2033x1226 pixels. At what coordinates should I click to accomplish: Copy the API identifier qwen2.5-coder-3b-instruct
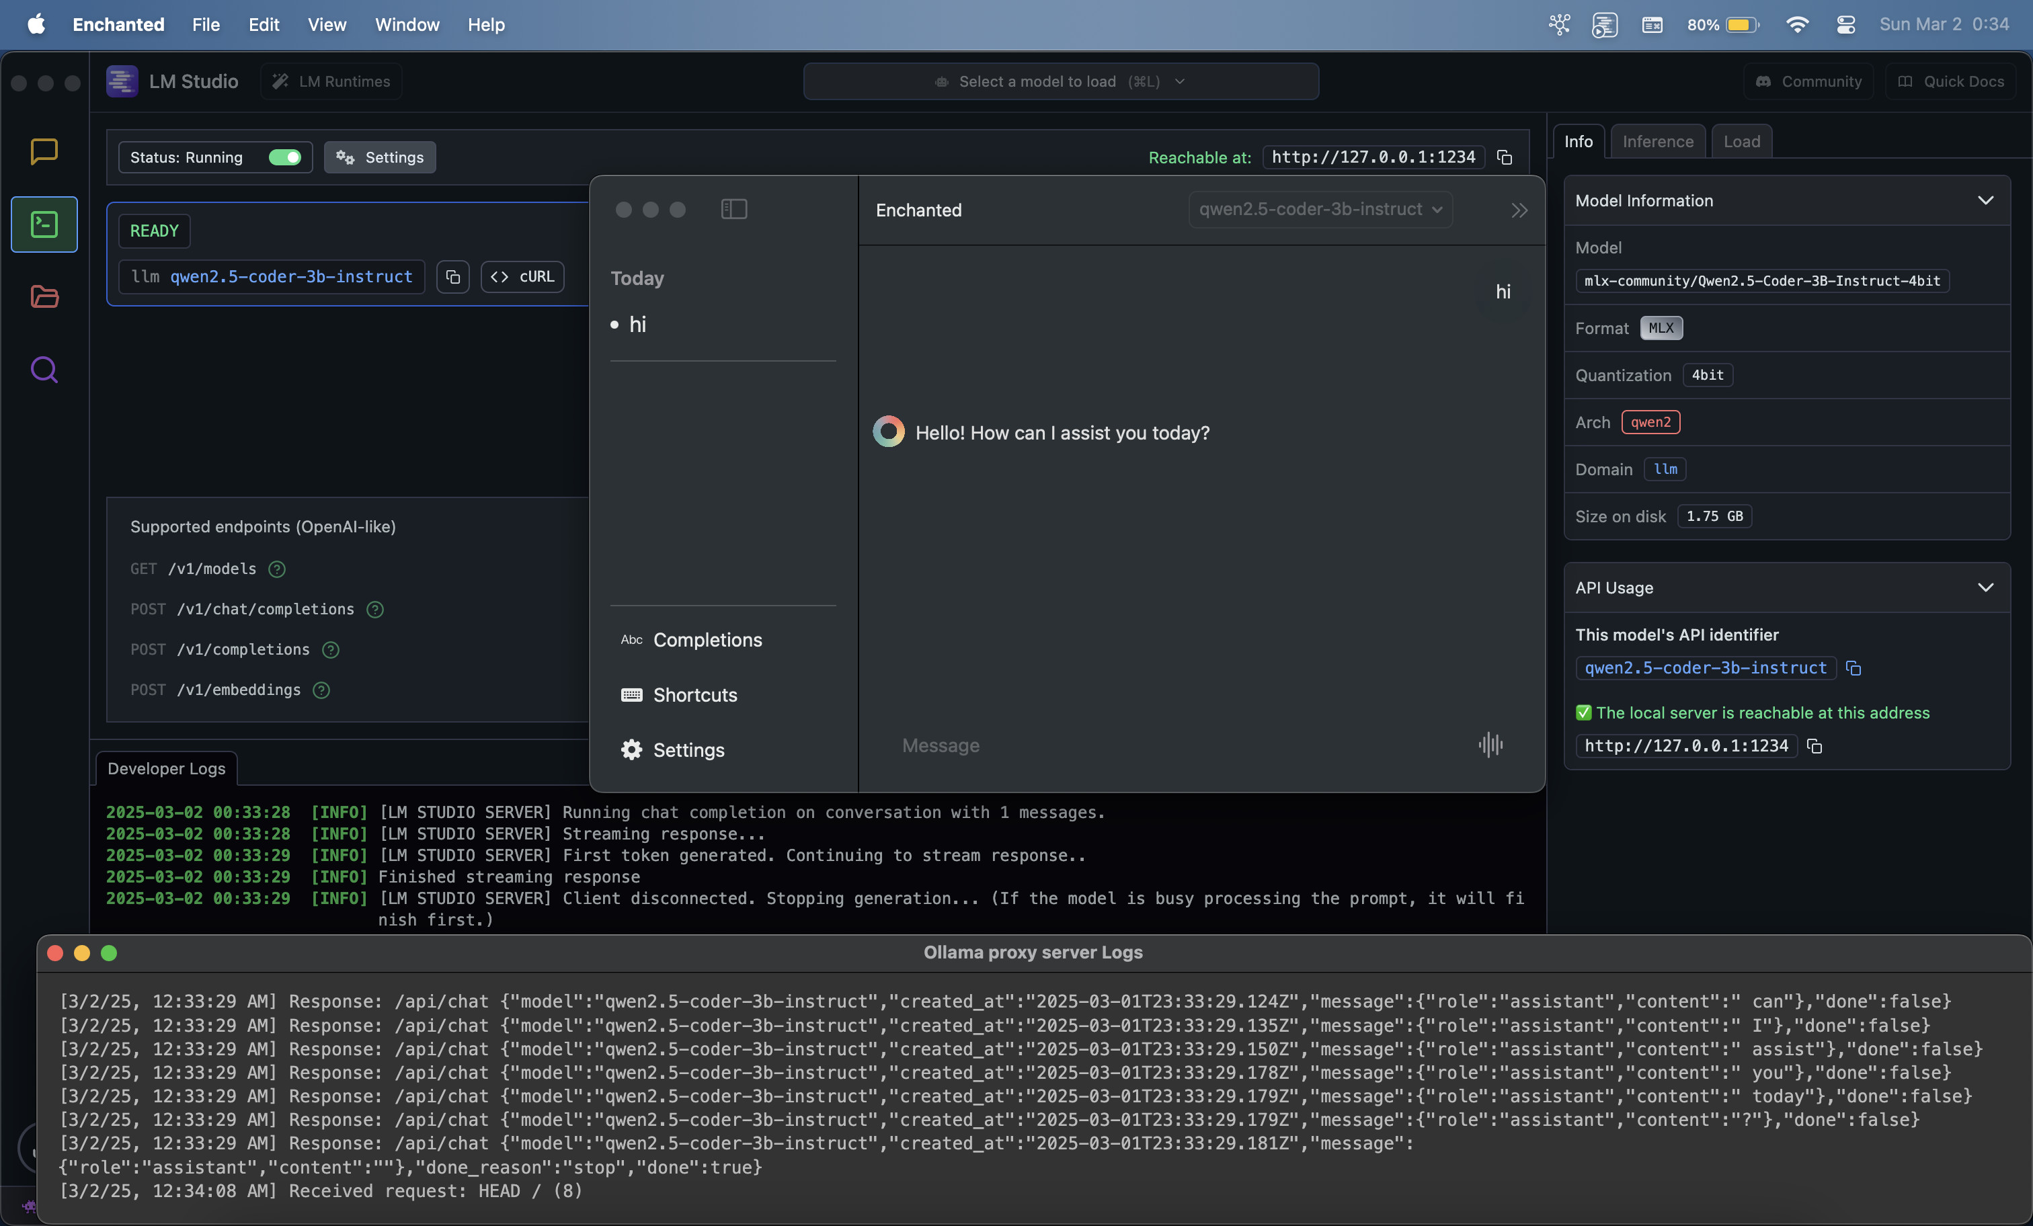(1853, 668)
